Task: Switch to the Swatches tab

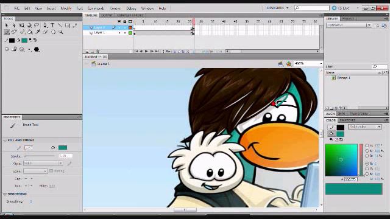Action: (x=347, y=120)
